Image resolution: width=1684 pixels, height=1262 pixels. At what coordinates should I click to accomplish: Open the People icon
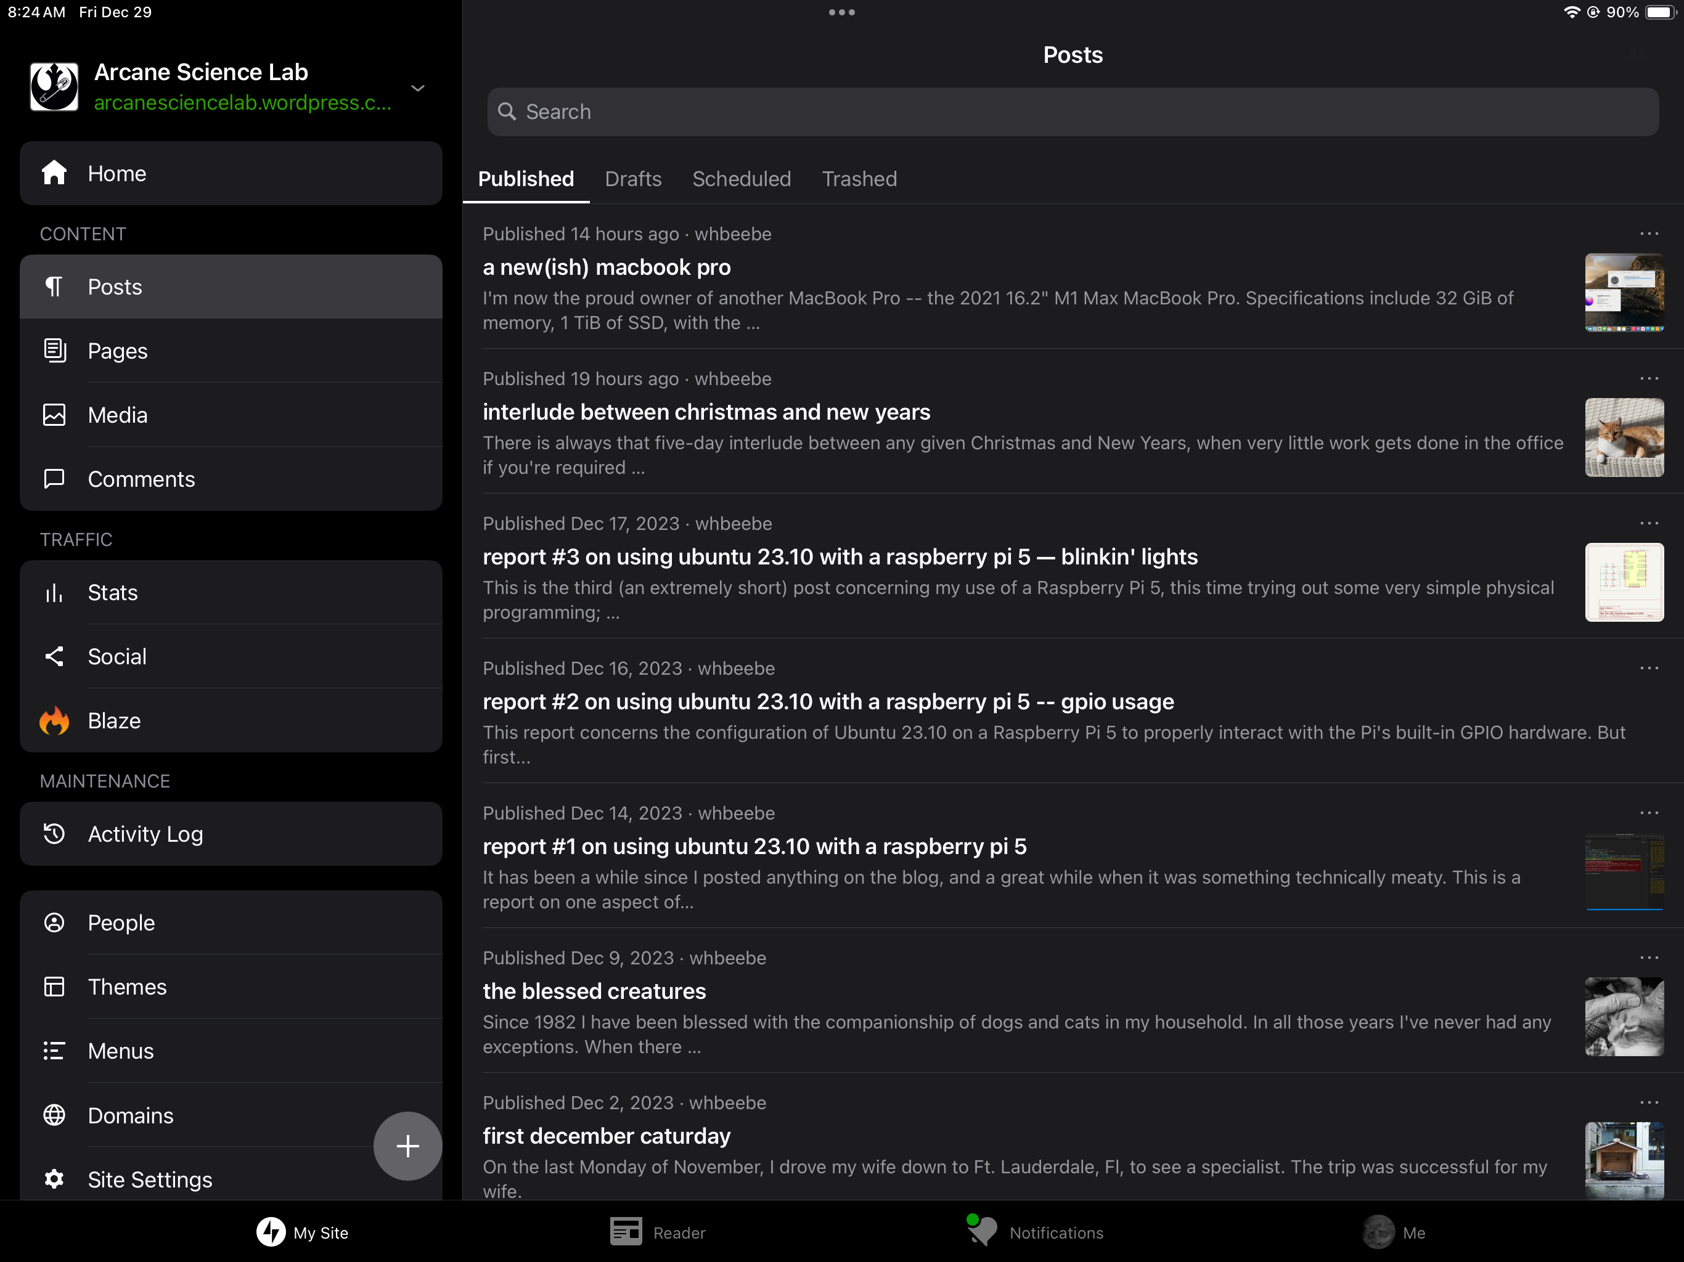click(54, 922)
